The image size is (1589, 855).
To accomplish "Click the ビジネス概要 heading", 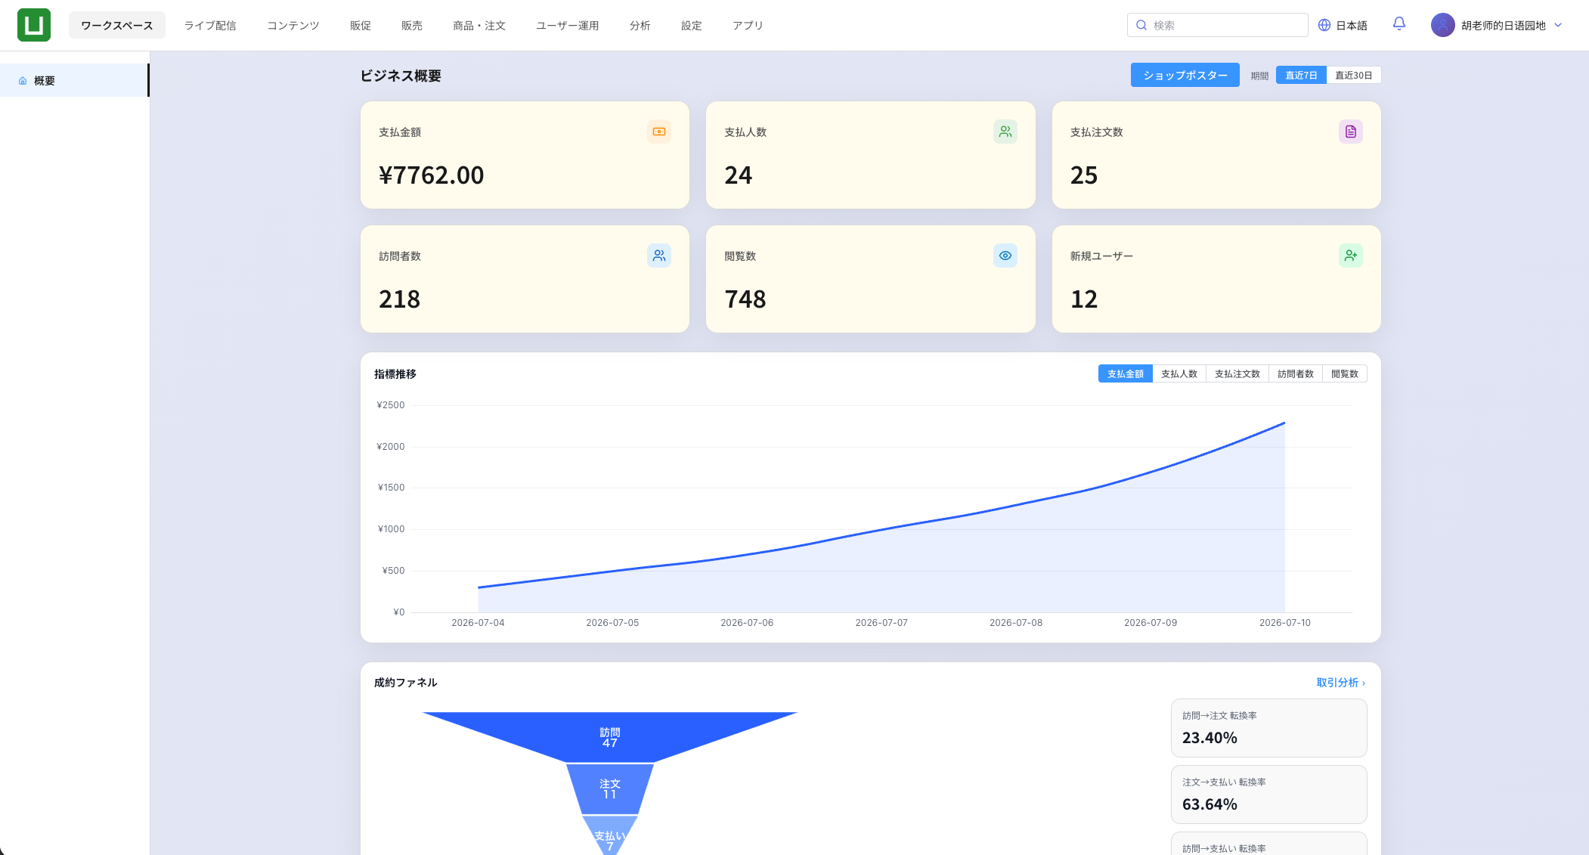I will pos(401,76).
